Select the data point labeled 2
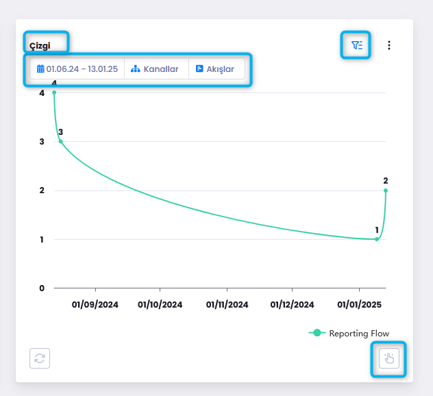Viewport: 433px width, 396px height. [386, 190]
